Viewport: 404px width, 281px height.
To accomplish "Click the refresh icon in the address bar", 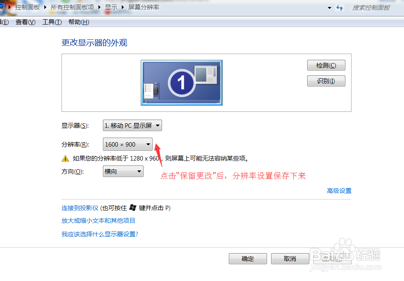I will pyautogui.click(x=340, y=7).
